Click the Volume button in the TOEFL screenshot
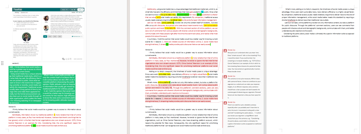 pyautogui.click(x=65, y=10)
